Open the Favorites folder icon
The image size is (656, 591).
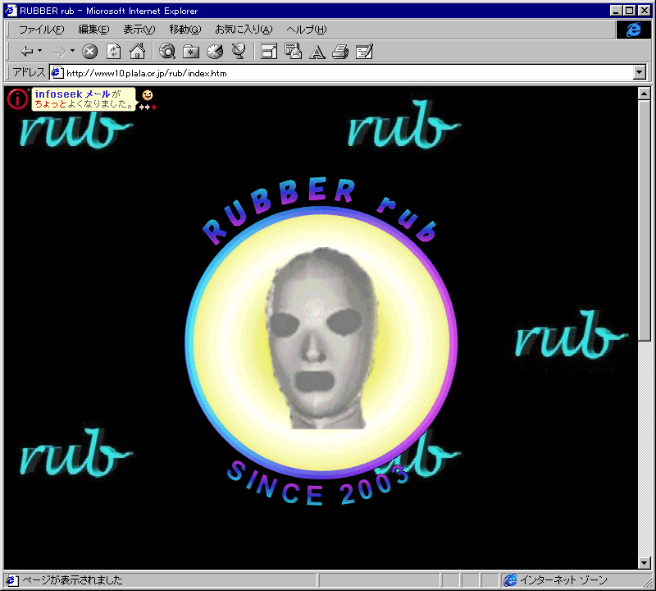191,52
